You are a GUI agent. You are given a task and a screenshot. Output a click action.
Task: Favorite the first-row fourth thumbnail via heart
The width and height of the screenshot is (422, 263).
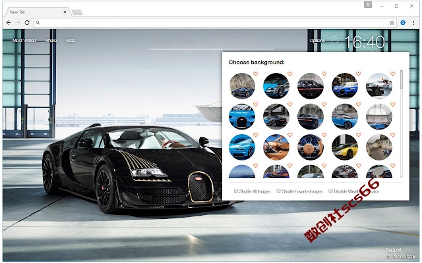(358, 74)
